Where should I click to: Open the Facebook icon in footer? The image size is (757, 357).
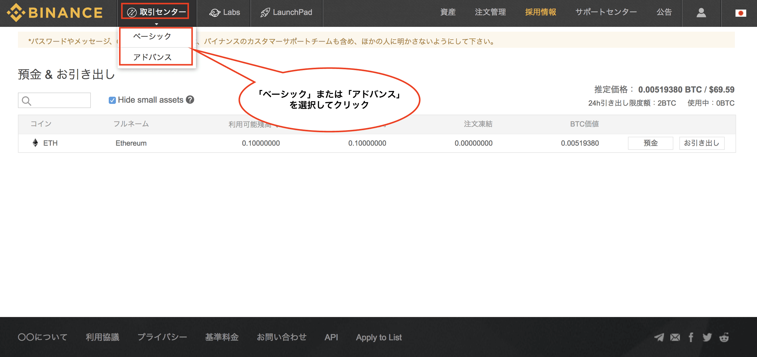click(x=691, y=338)
